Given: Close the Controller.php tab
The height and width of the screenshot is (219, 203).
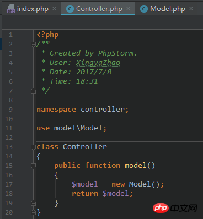Looking at the screenshot, I should click(129, 9).
